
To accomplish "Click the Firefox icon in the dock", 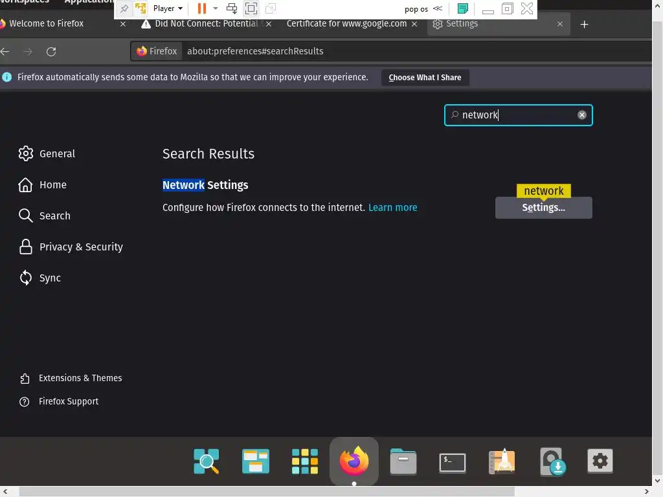I will pyautogui.click(x=354, y=461).
